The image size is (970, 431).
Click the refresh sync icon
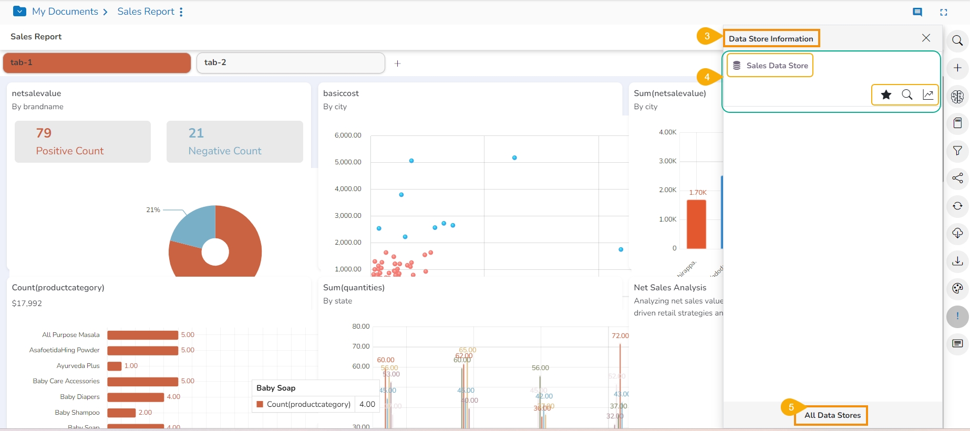957,206
